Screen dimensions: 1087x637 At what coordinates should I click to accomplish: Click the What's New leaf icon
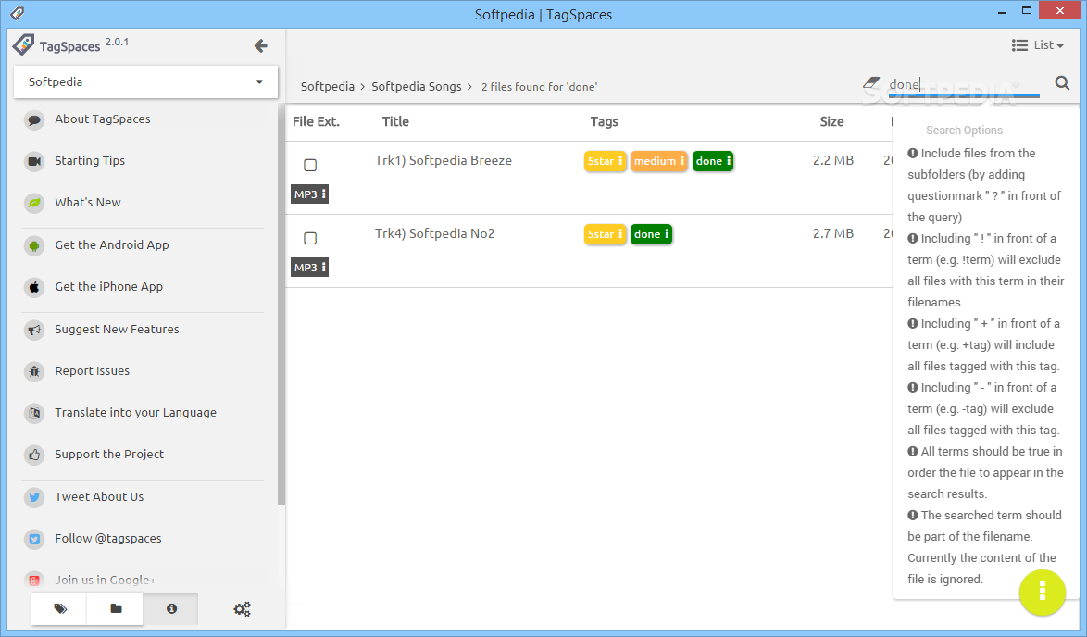34,203
